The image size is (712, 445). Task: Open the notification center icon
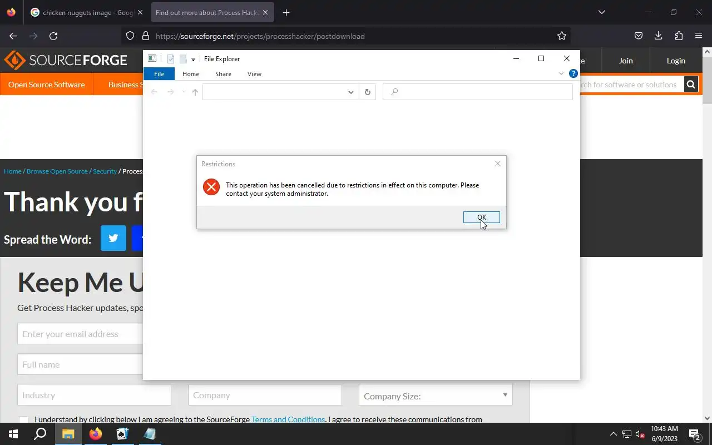click(694, 434)
